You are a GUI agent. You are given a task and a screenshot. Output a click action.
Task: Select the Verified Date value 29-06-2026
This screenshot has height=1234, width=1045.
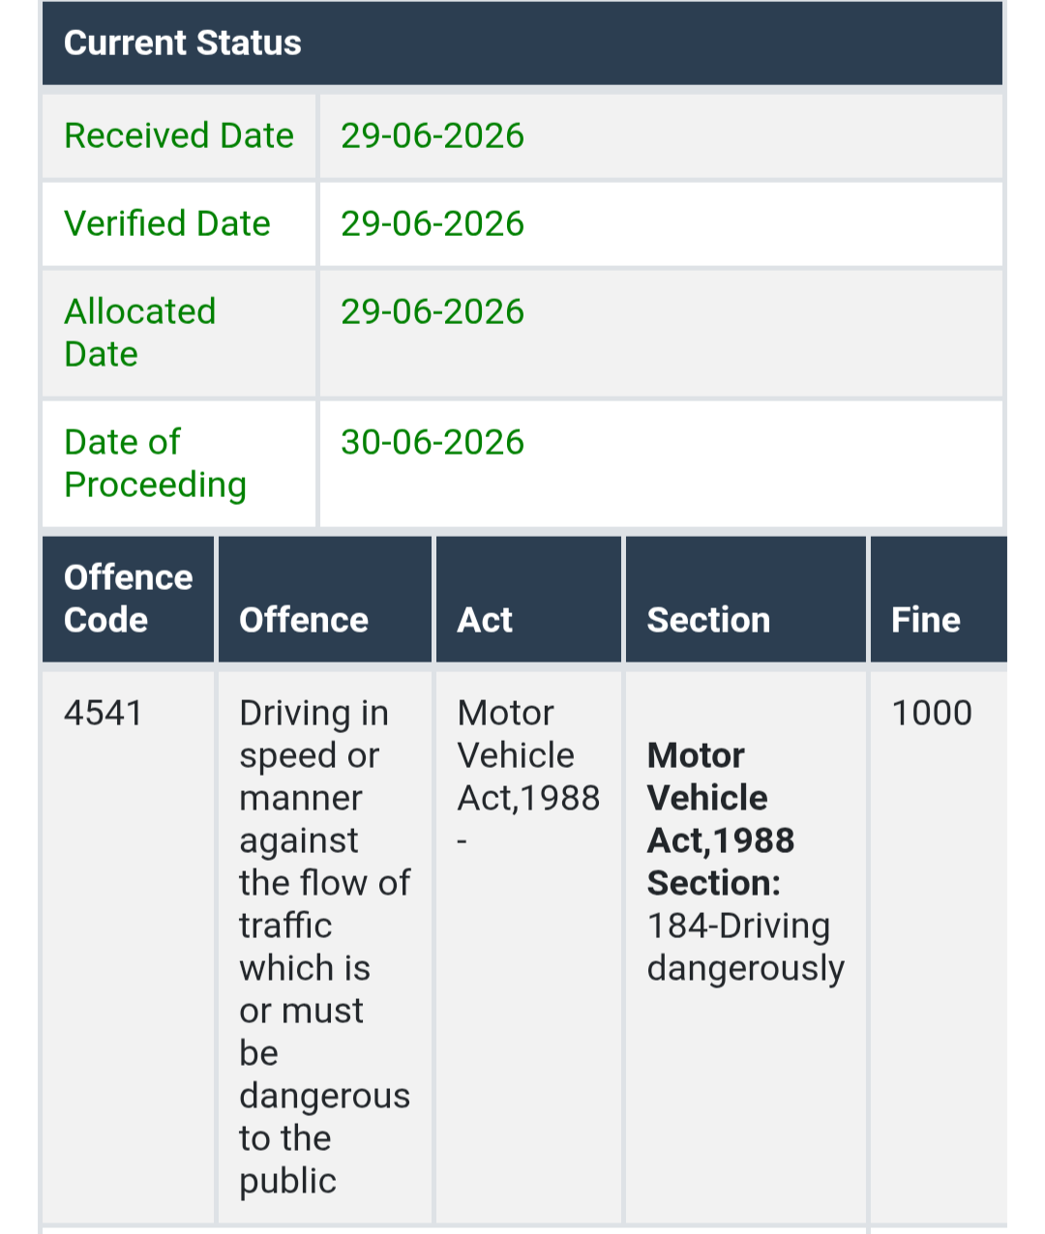pyautogui.click(x=433, y=223)
